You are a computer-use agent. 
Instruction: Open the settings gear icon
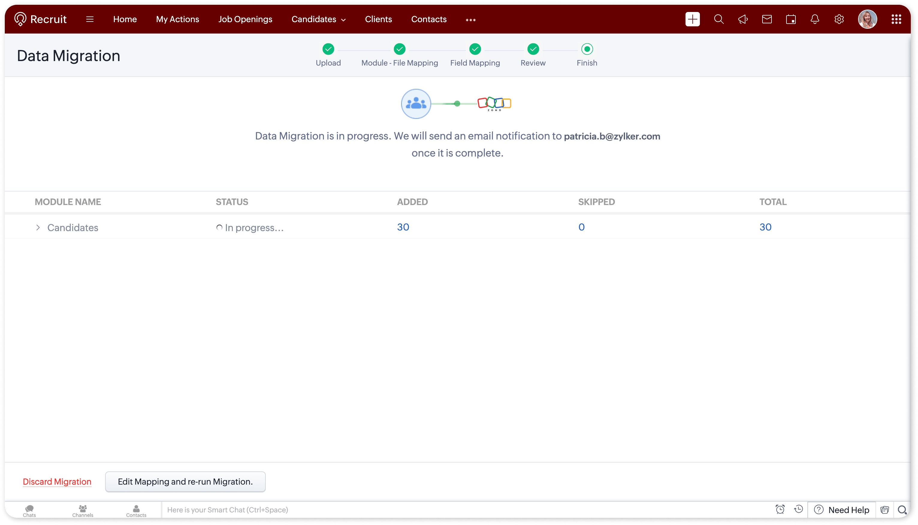point(839,19)
